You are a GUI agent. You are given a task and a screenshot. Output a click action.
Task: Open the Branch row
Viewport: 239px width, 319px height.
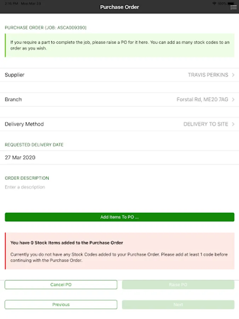[x=120, y=100]
